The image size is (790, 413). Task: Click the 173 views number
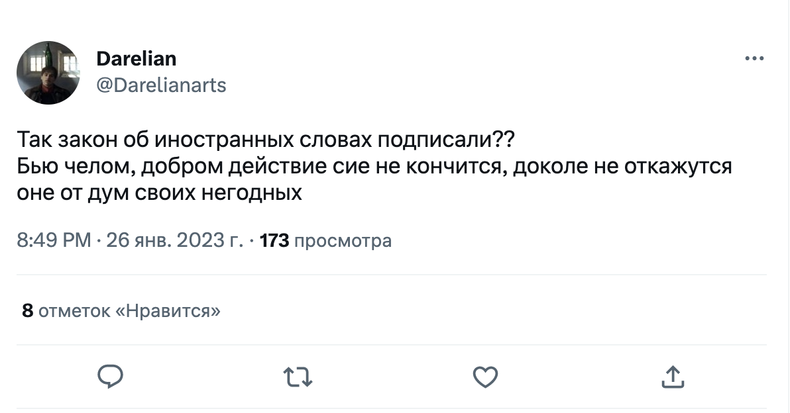(274, 241)
